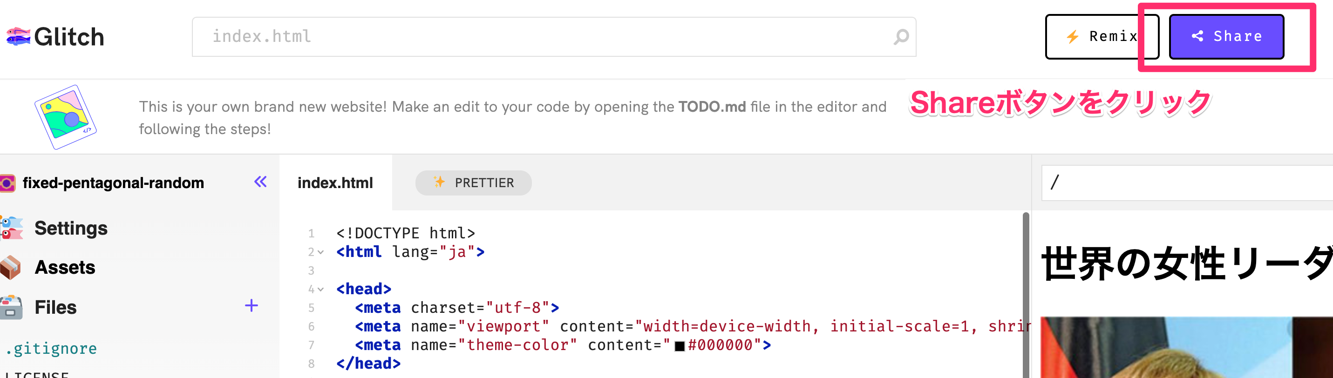Click the Glitch fish logo icon

18,37
